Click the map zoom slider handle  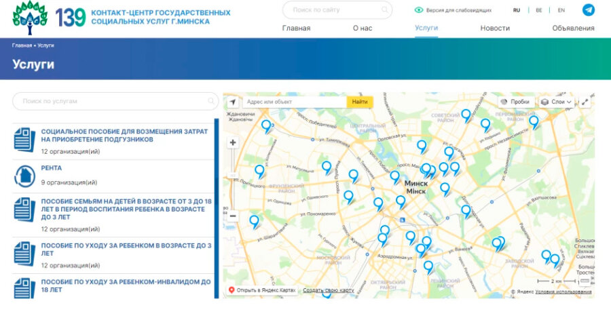233,176
